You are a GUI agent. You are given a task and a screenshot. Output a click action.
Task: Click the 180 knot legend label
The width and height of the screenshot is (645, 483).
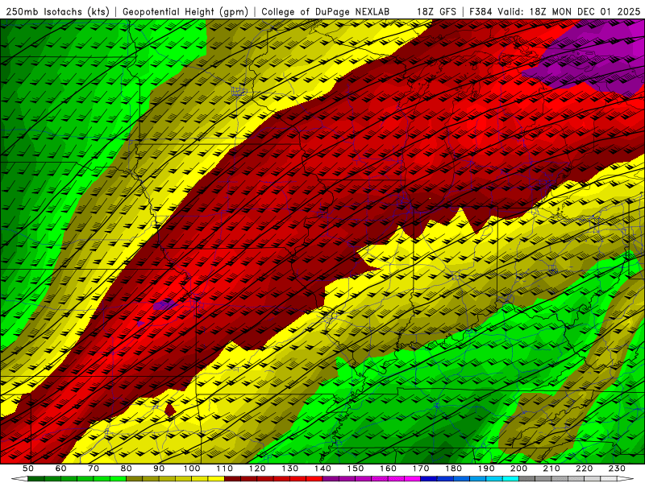[x=453, y=469]
